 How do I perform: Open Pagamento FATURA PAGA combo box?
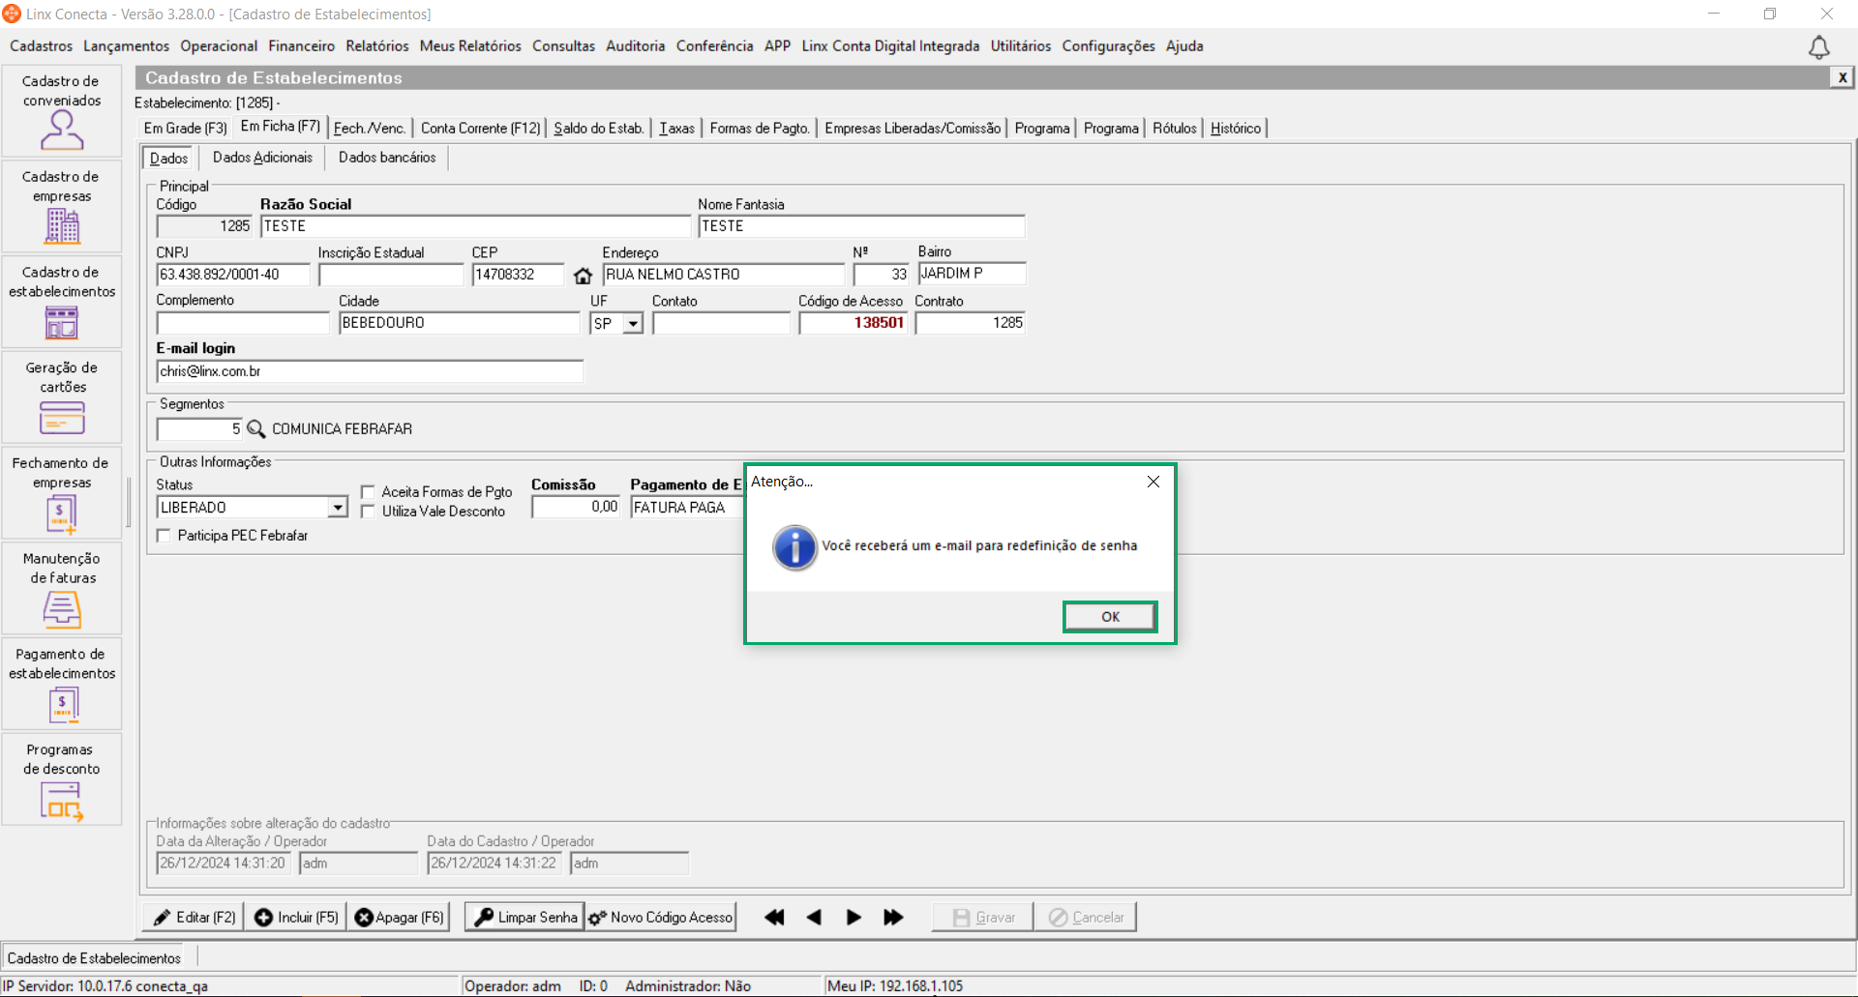pos(686,508)
